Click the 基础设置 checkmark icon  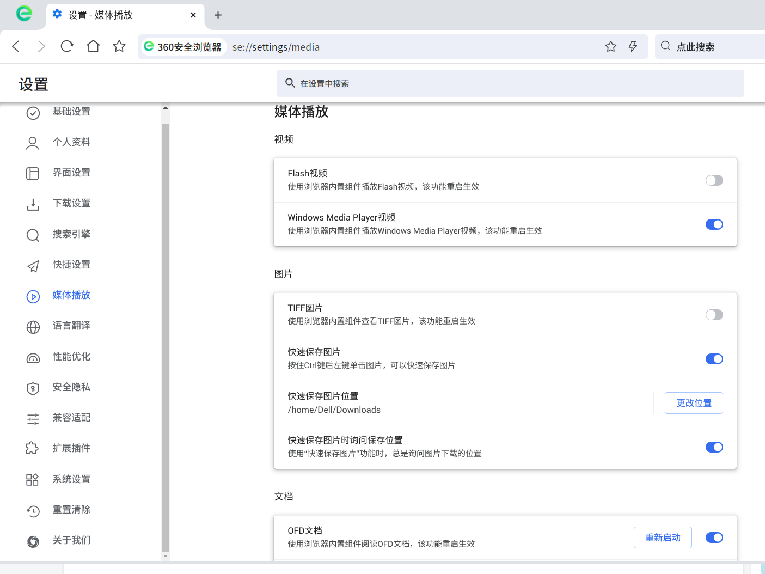pyautogui.click(x=33, y=113)
